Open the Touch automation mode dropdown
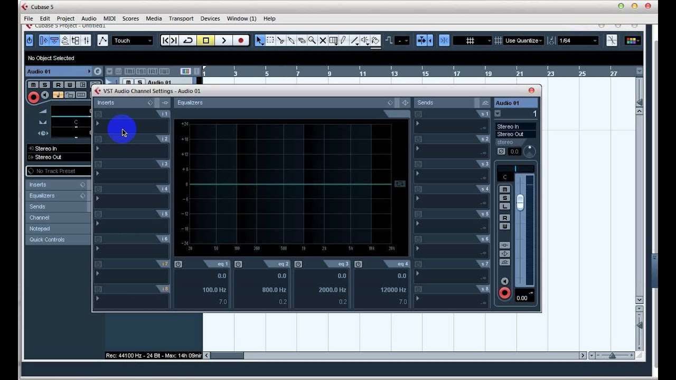Image resolution: width=676 pixels, height=380 pixels. coord(133,41)
